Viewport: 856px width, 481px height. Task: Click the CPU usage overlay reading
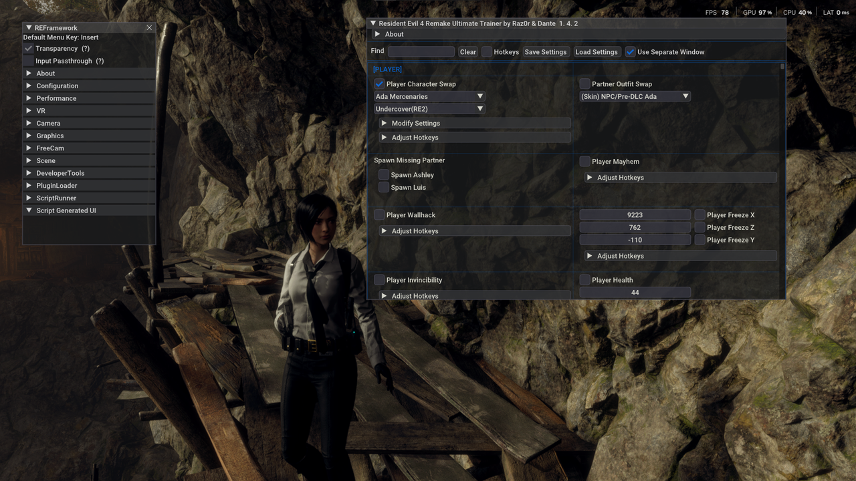tap(797, 13)
